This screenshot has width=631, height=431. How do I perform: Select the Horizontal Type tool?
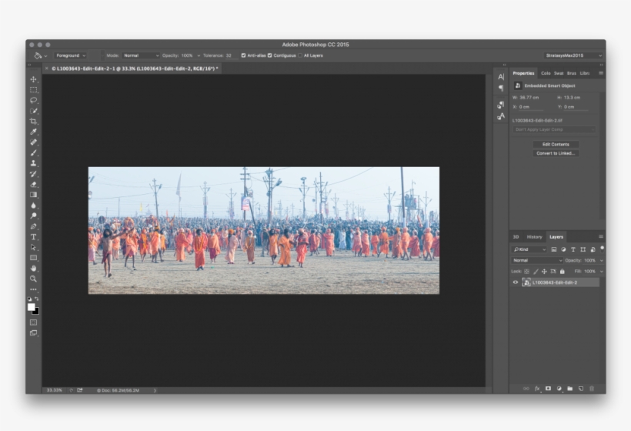pyautogui.click(x=34, y=237)
